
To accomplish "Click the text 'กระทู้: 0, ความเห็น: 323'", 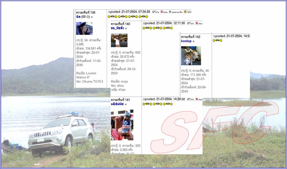I will point(126,146).
